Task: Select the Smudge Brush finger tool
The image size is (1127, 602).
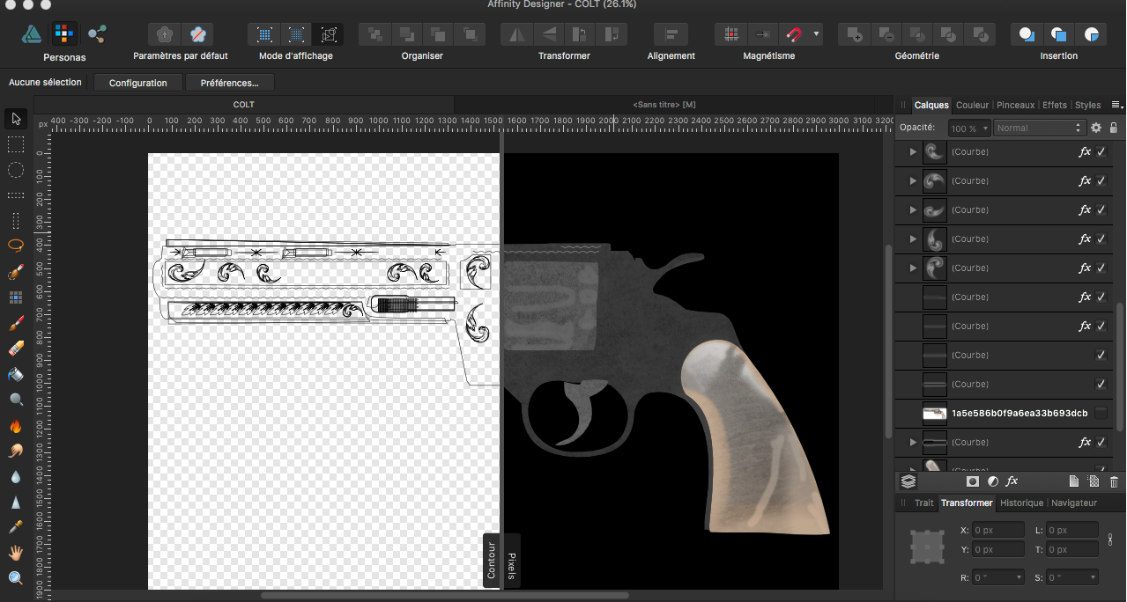Action: [x=16, y=451]
